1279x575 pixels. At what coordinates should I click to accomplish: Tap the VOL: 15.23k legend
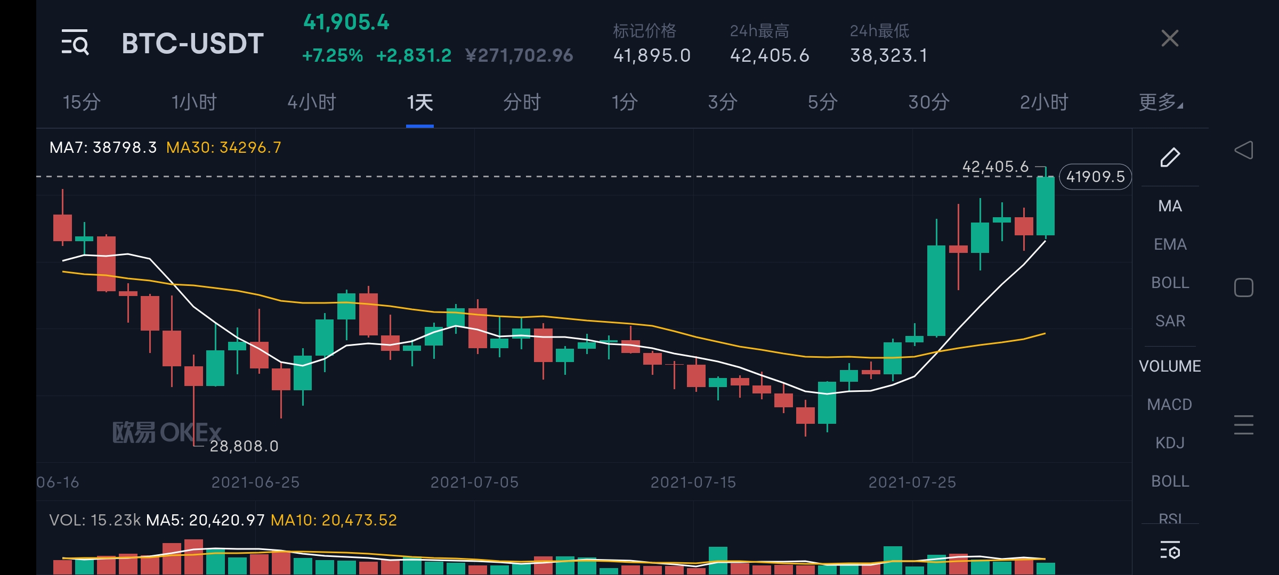coord(95,520)
